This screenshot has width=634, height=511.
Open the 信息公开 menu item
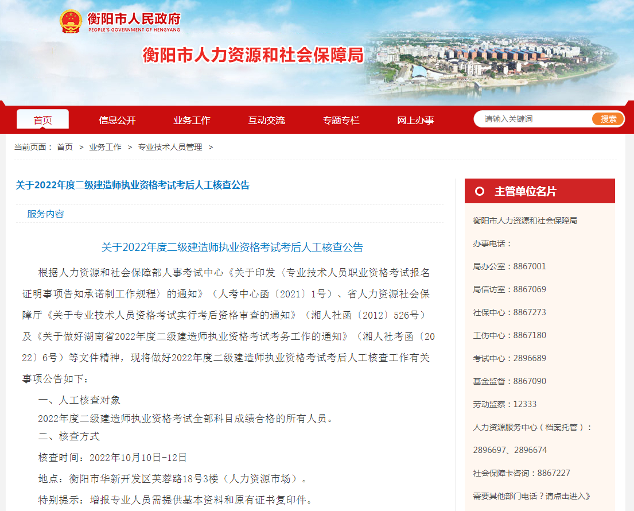pos(117,120)
